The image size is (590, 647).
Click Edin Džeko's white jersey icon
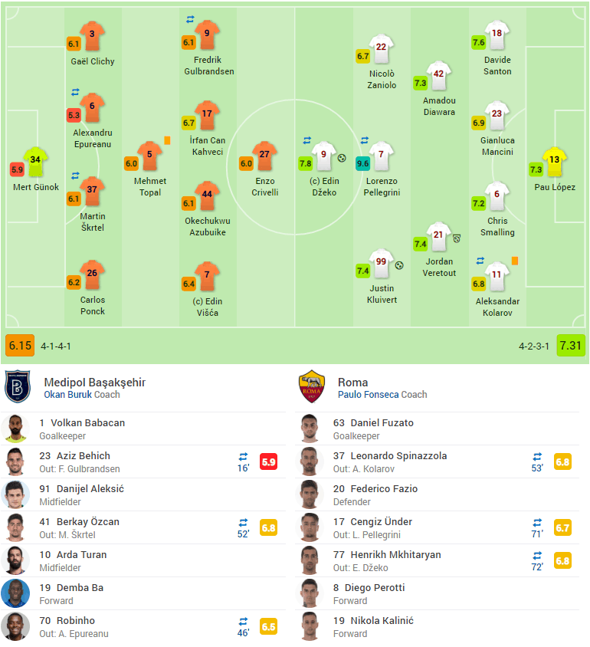click(x=323, y=156)
